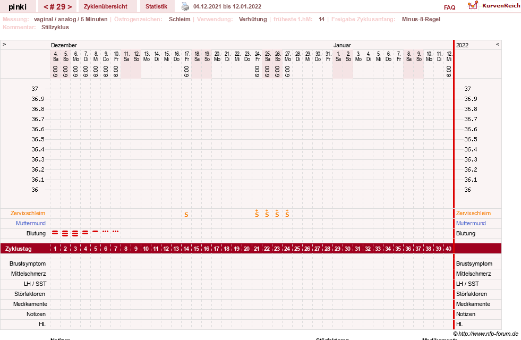Click the bleeding mark on cycle day 1
Image resolution: width=521 pixels, height=340 pixels.
(55, 233)
